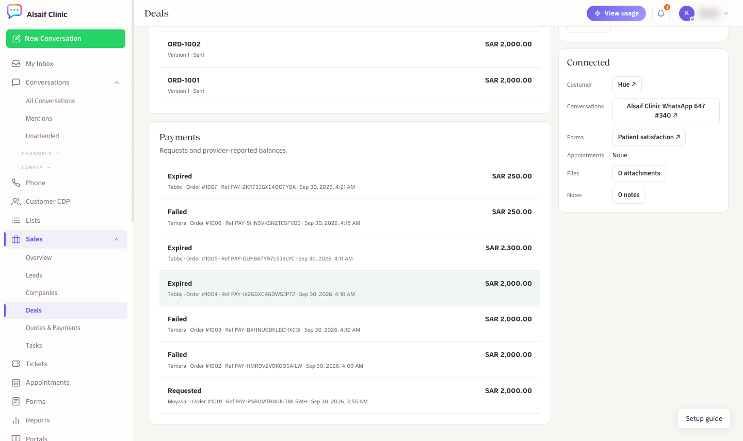Click the New Conversation compose icon
743x441 pixels.
(17, 39)
